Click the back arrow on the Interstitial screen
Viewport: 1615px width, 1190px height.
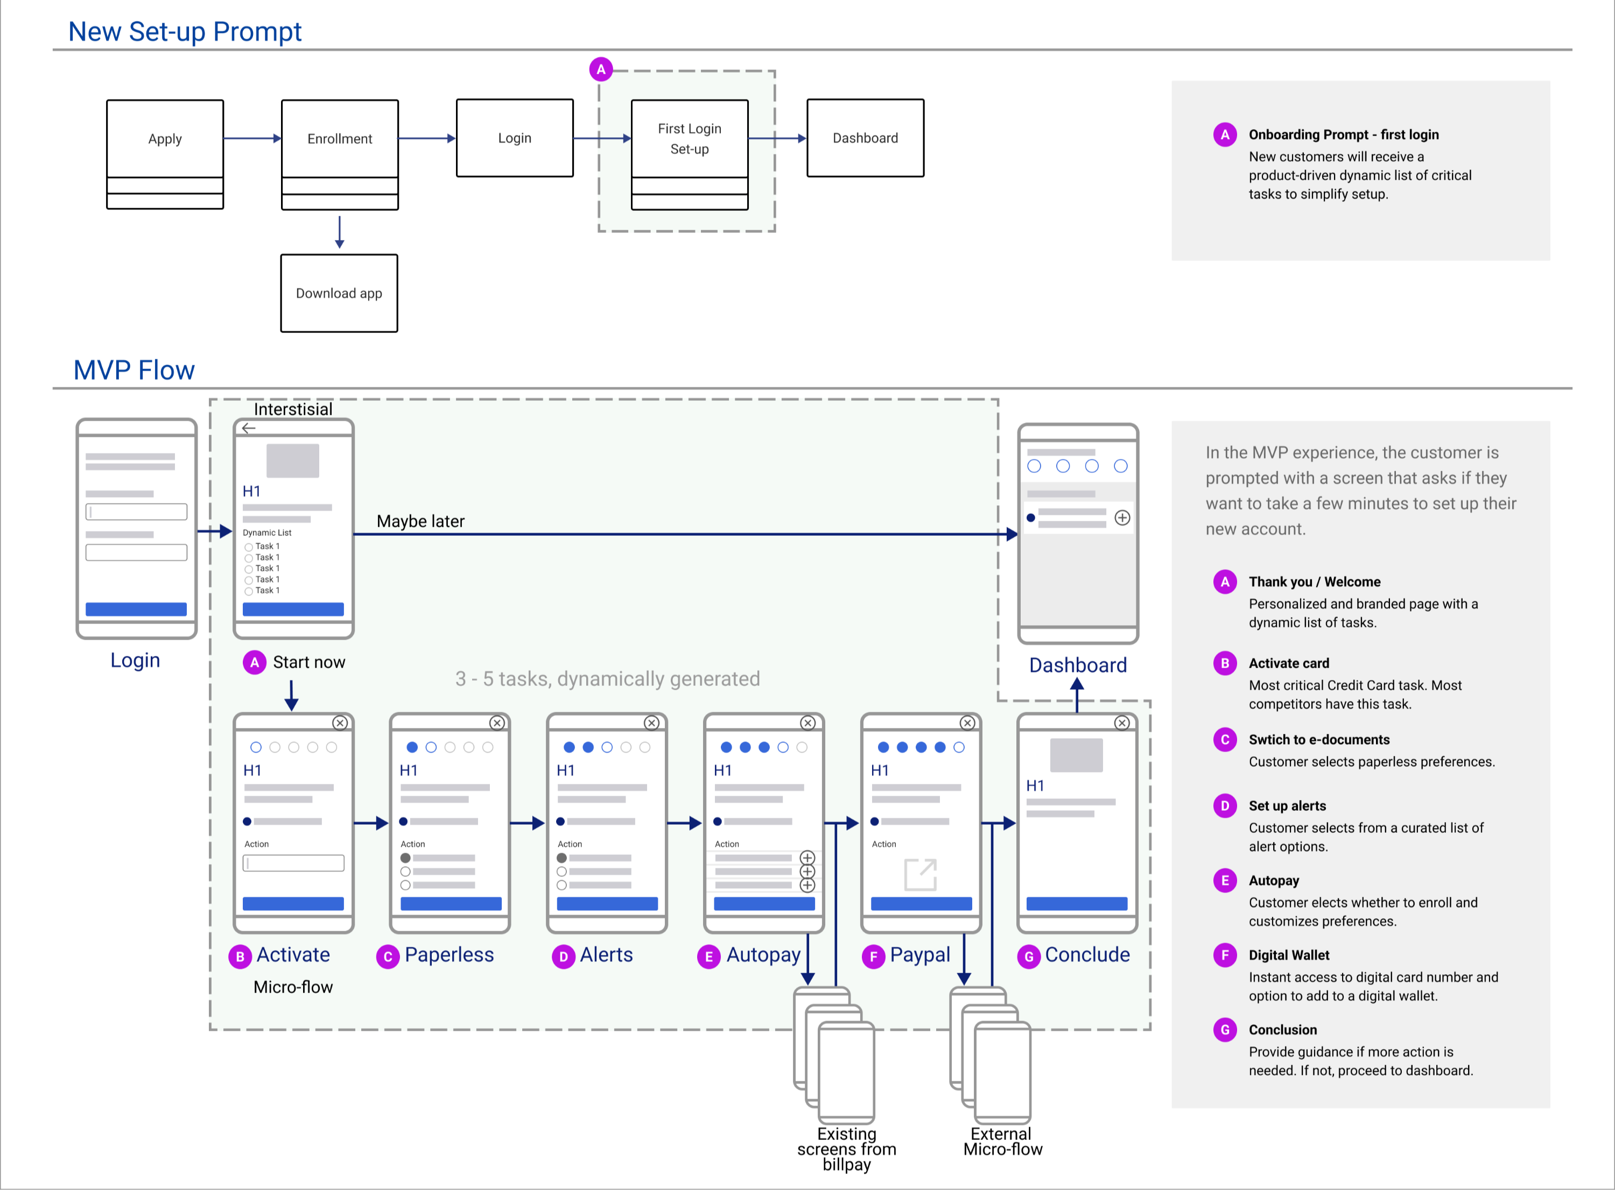click(249, 428)
